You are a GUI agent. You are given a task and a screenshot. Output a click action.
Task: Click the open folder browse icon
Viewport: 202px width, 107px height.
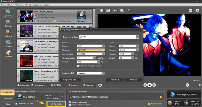pyautogui.click(x=161, y=97)
